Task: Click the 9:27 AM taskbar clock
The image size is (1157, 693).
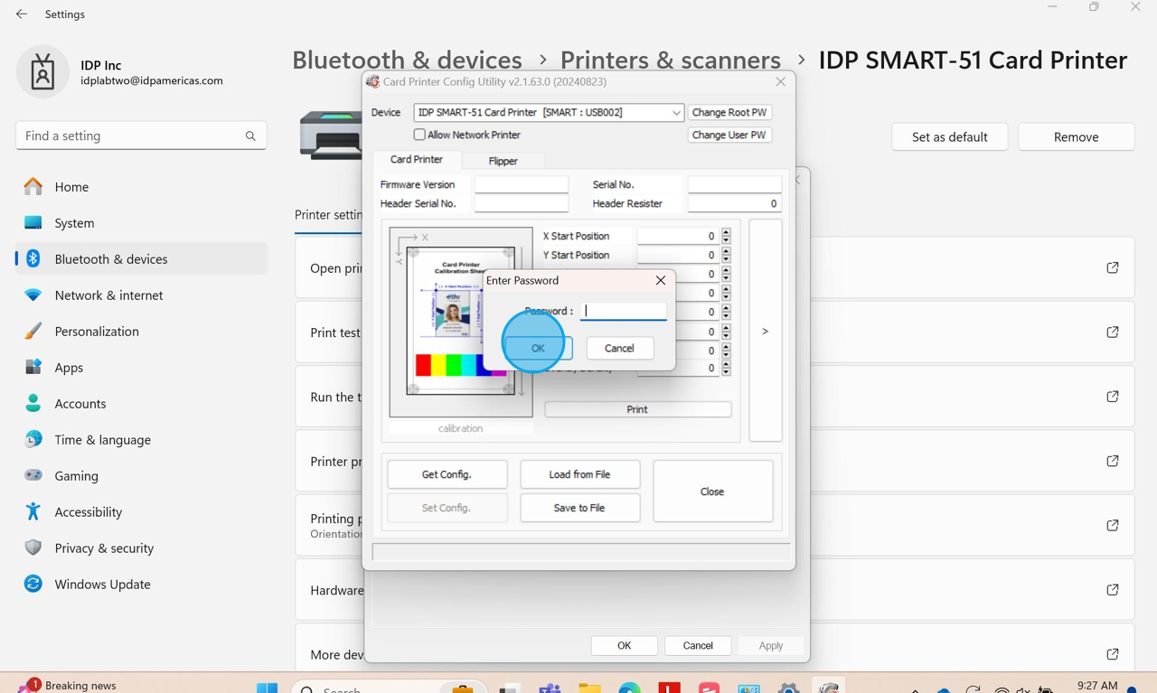Action: pos(1097,686)
